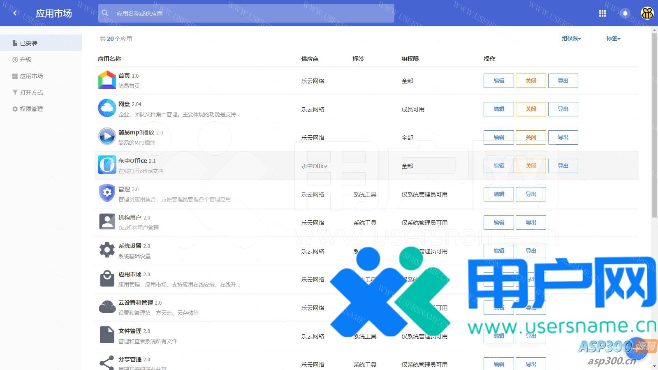Screen dimensions: 658x370
Task: Edit the 系统设置 app
Action: pyautogui.click(x=499, y=251)
